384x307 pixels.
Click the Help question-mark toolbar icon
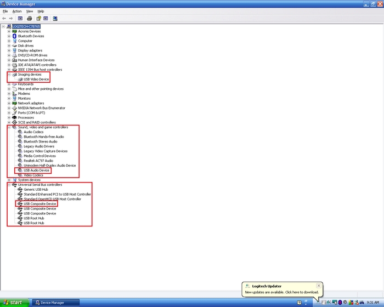[38, 18]
